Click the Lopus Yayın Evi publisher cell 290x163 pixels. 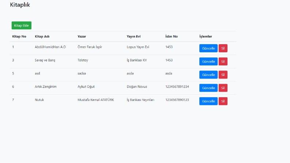(138, 47)
